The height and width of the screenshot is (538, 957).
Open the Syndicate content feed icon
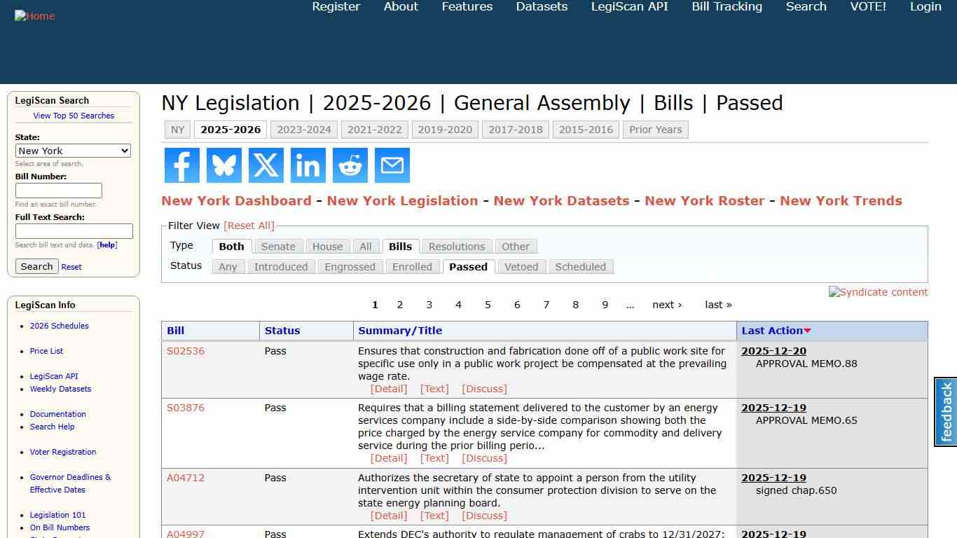(x=878, y=292)
